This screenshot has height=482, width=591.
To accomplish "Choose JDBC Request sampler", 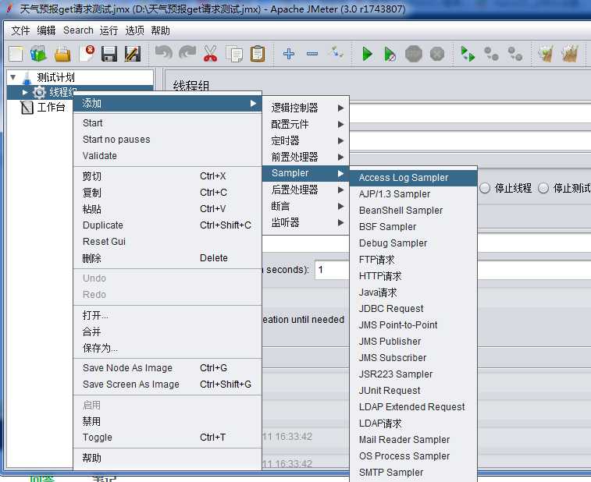I will click(x=414, y=308).
